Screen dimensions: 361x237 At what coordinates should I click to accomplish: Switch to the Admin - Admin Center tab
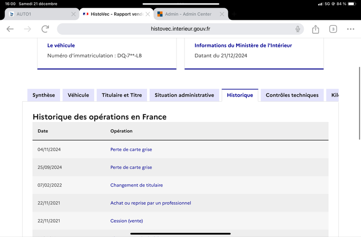[x=191, y=14]
